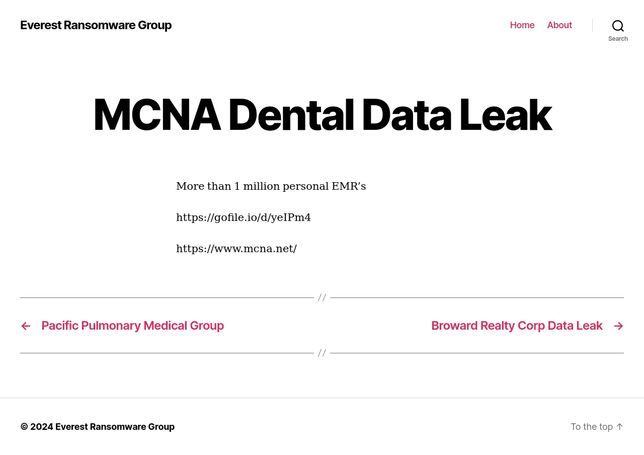This screenshot has width=644, height=455.
Task: Go to the About page
Action: pos(559,25)
